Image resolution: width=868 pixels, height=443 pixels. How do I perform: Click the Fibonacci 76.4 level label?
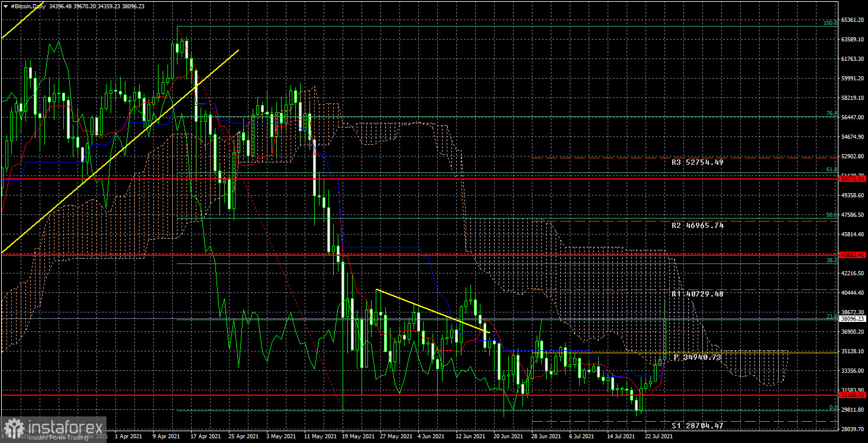click(831, 113)
